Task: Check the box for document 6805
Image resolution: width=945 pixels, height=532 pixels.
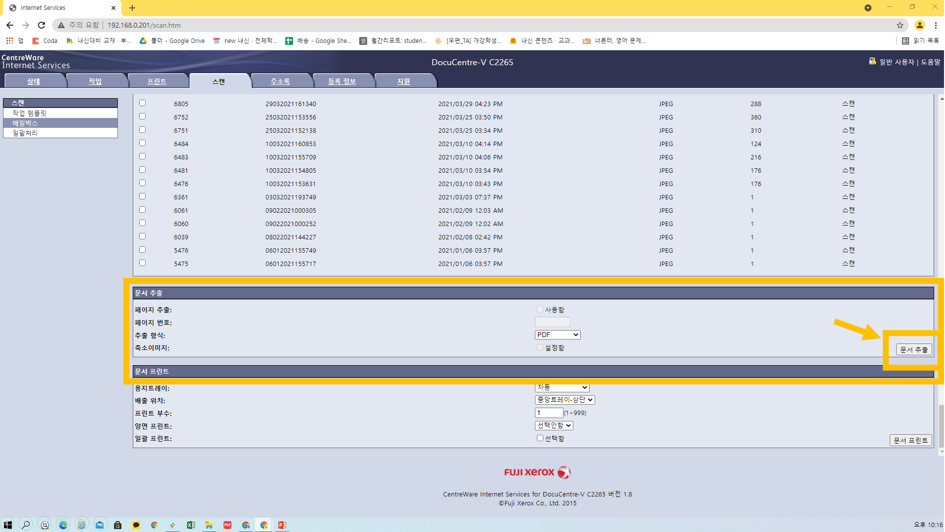Action: tap(142, 103)
